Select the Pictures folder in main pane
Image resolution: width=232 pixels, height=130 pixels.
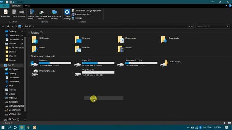(x=82, y=49)
